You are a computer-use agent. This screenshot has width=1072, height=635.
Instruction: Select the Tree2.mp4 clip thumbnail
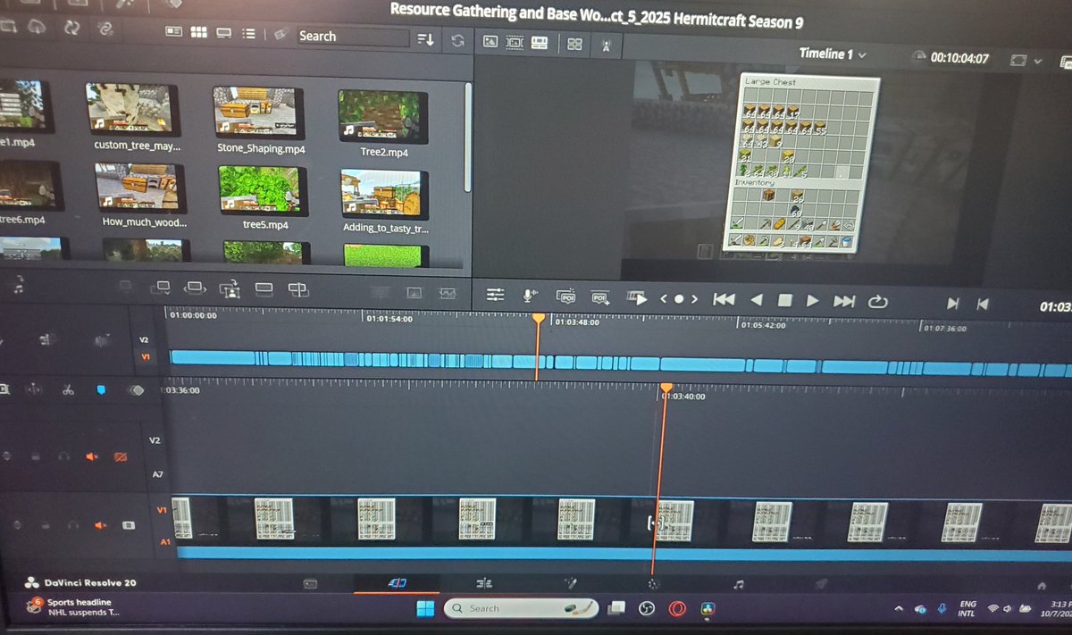click(x=384, y=116)
